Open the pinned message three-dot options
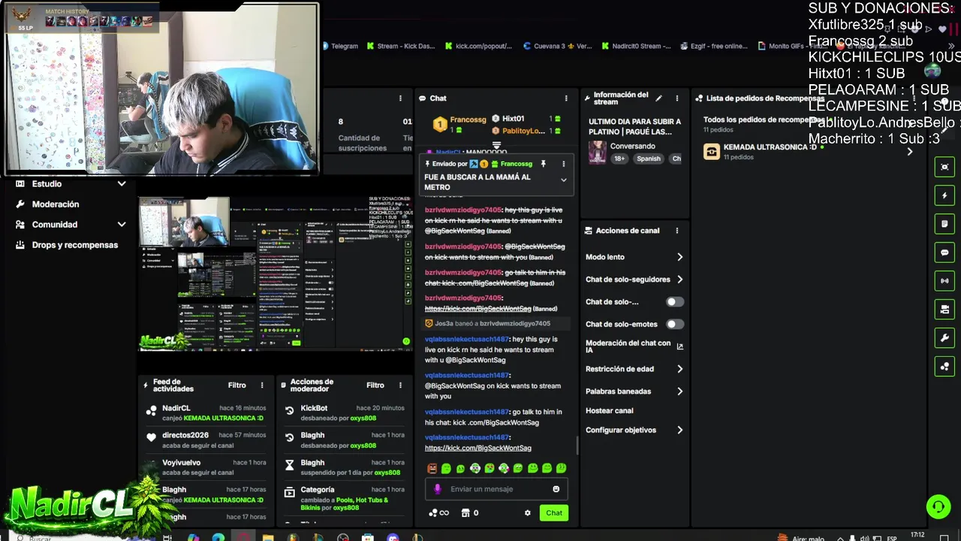Image resolution: width=961 pixels, height=541 pixels. [563, 164]
